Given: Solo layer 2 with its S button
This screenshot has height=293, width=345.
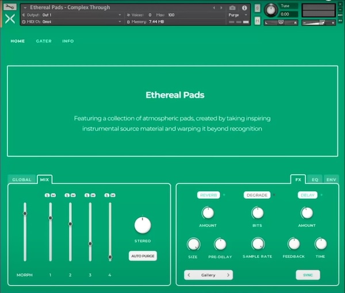Looking at the screenshot, I should pyautogui.click(x=67, y=195).
